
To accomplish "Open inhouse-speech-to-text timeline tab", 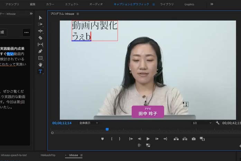I will point(14,155).
